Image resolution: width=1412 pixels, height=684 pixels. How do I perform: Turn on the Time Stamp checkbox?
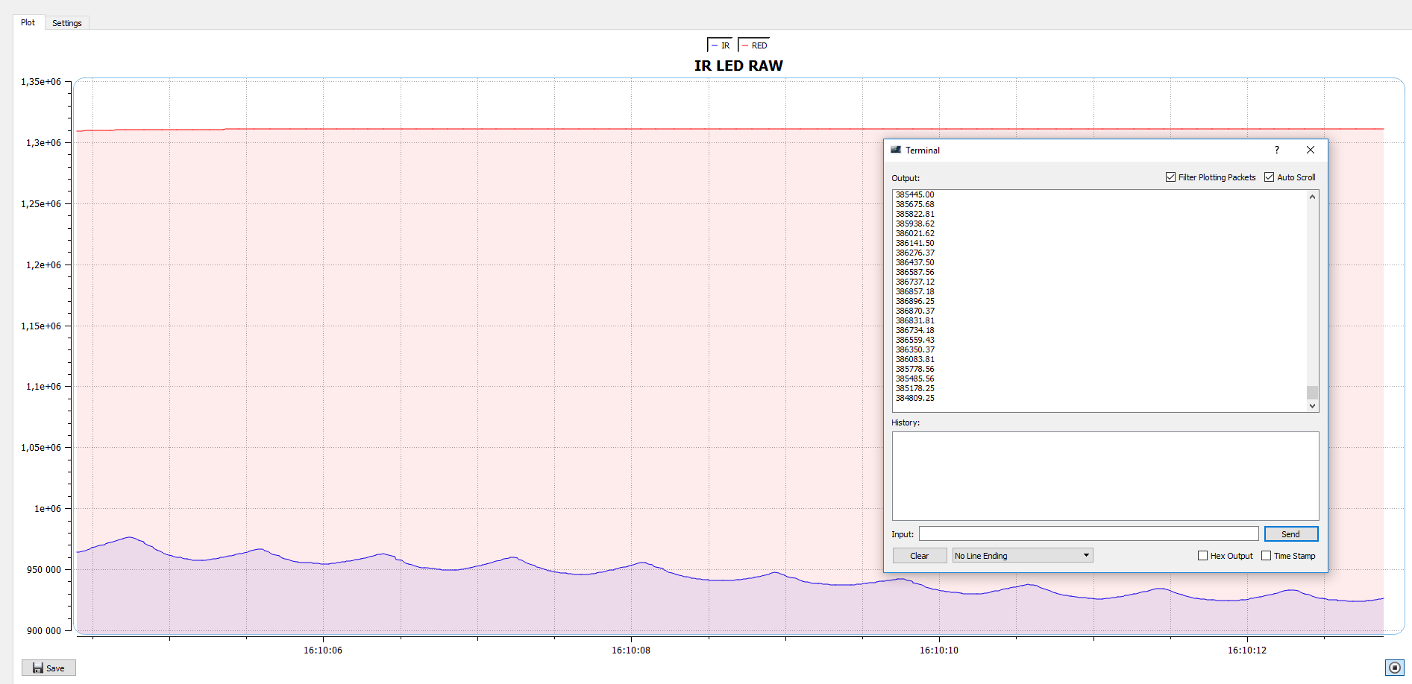click(x=1266, y=556)
